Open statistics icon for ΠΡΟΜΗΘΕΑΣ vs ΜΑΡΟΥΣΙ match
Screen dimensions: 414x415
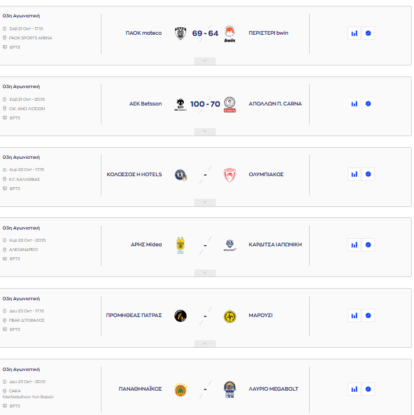[x=354, y=315]
